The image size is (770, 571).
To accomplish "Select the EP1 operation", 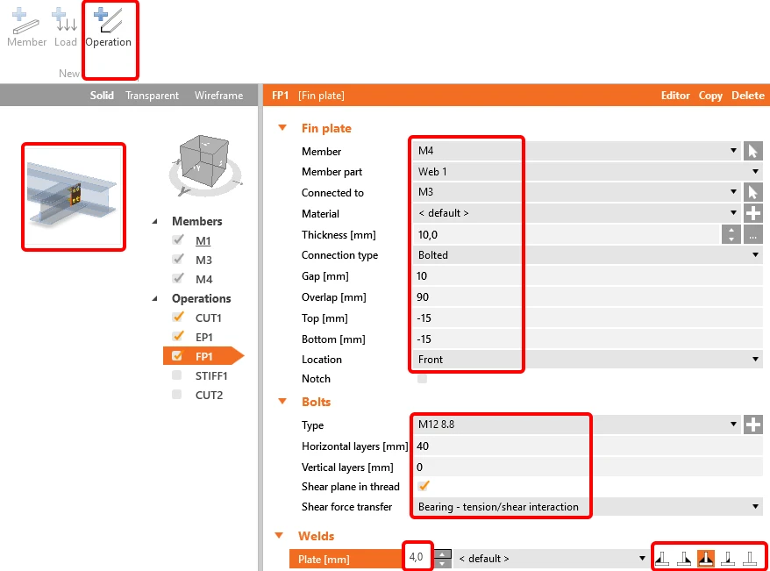I will click(x=203, y=337).
